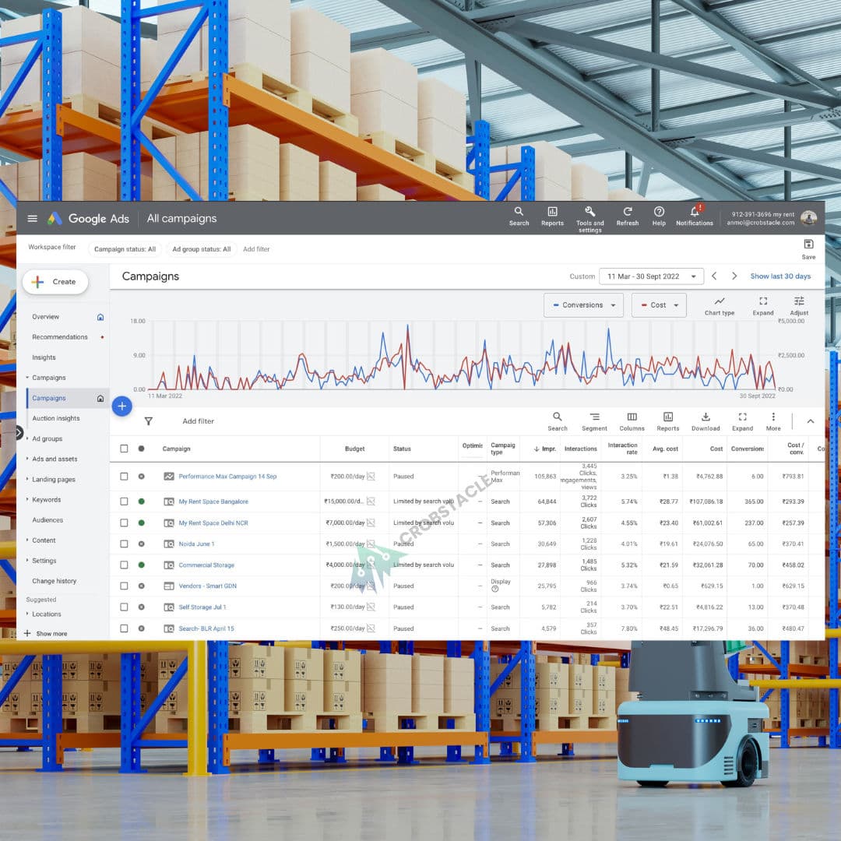Open the Cost metric dropdown

[x=659, y=305]
